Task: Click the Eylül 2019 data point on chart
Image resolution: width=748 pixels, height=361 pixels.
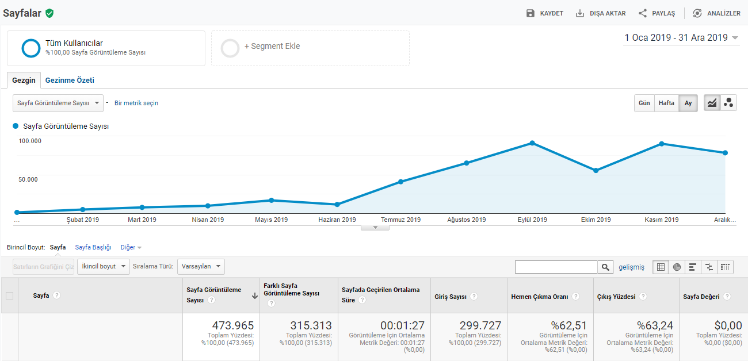Action: click(x=532, y=143)
